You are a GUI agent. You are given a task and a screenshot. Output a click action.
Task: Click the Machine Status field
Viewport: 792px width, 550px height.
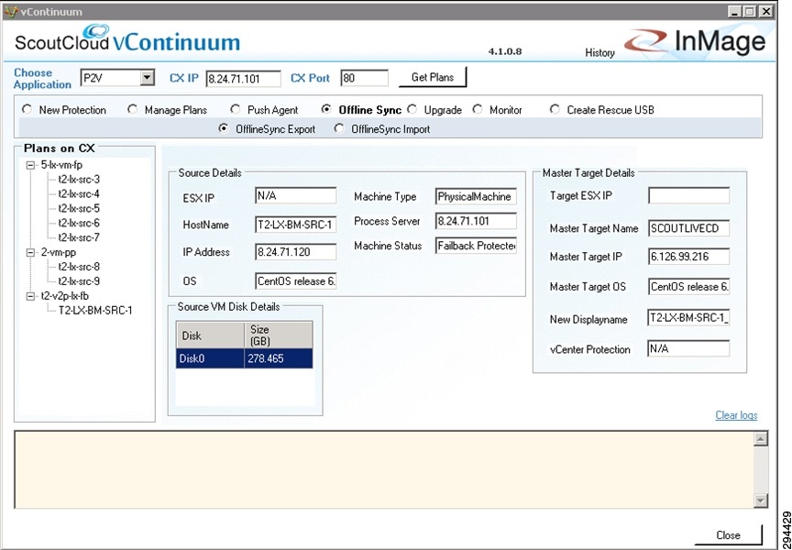click(x=476, y=246)
